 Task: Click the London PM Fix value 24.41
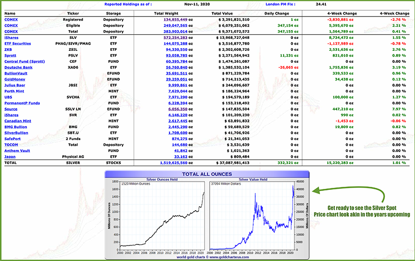point(321,4)
